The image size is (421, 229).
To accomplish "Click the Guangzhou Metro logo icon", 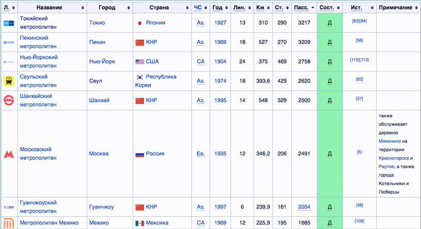I will tap(9, 207).
